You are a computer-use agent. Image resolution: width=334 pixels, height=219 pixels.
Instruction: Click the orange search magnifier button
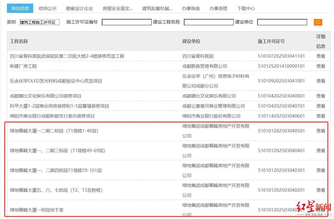pyautogui.click(x=318, y=22)
